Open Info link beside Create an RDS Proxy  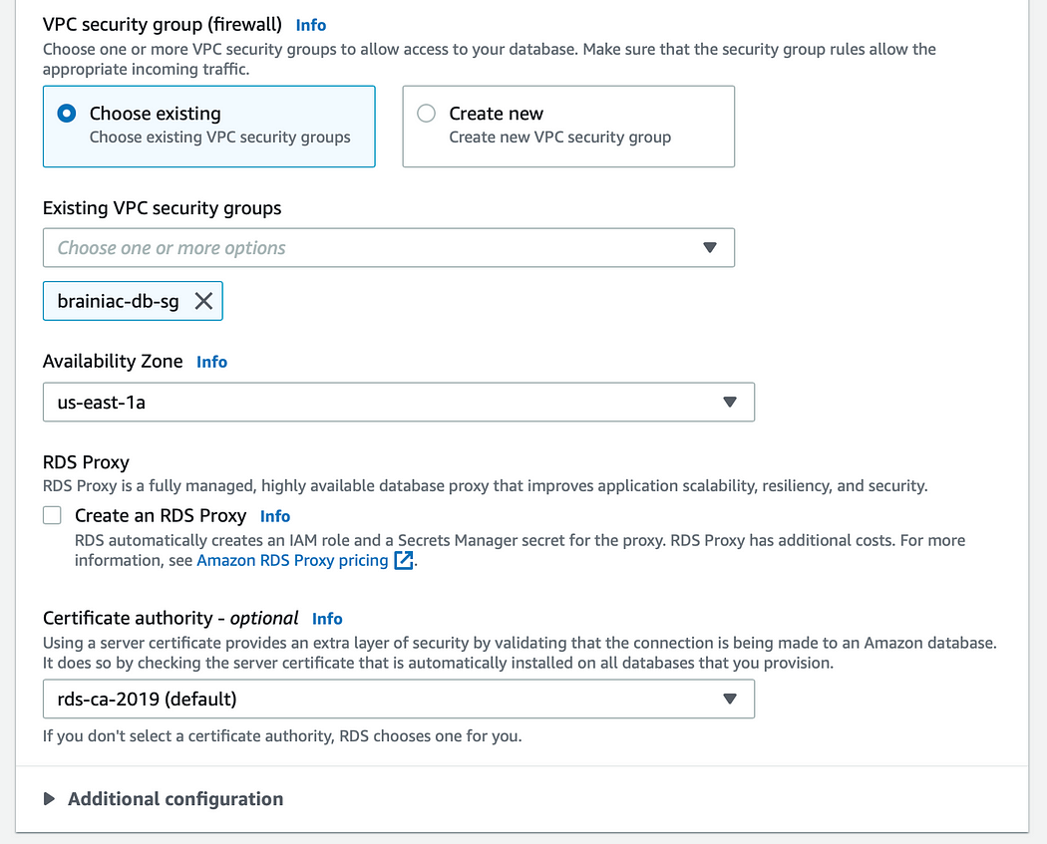[275, 516]
